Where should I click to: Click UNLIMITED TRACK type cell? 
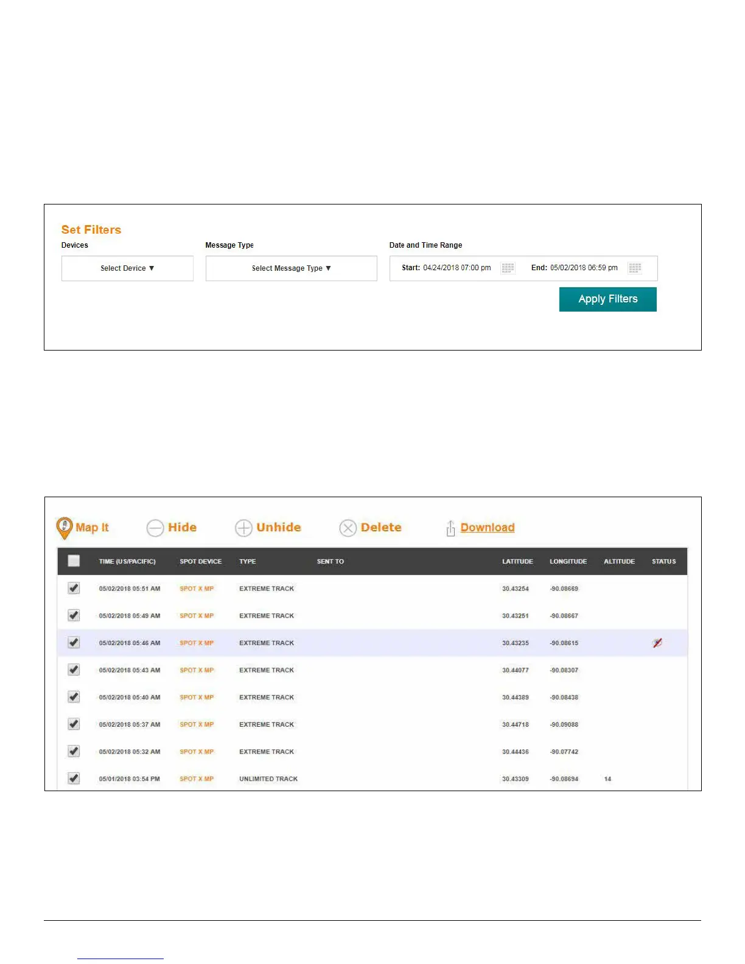268,779
